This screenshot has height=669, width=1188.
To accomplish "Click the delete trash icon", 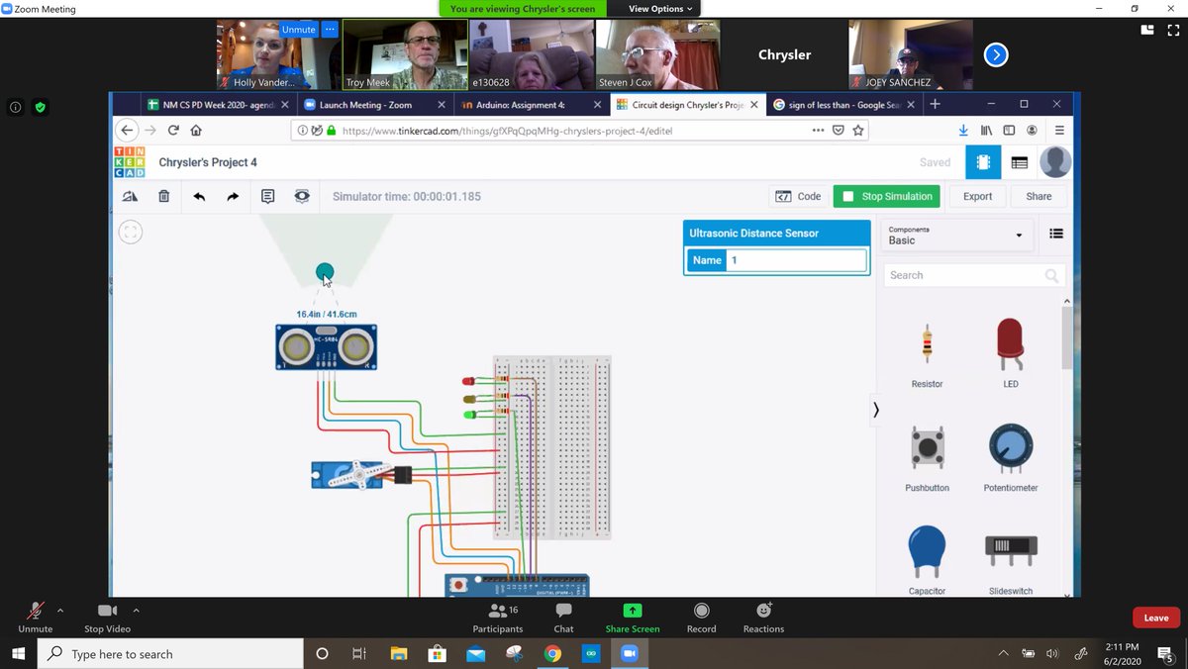I will (x=164, y=197).
